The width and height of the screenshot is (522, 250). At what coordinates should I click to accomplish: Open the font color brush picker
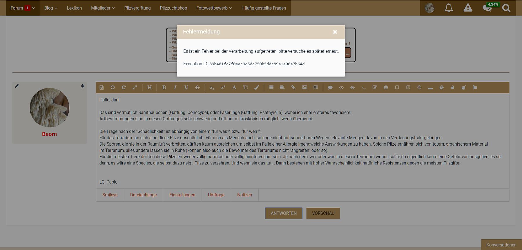tap(257, 88)
